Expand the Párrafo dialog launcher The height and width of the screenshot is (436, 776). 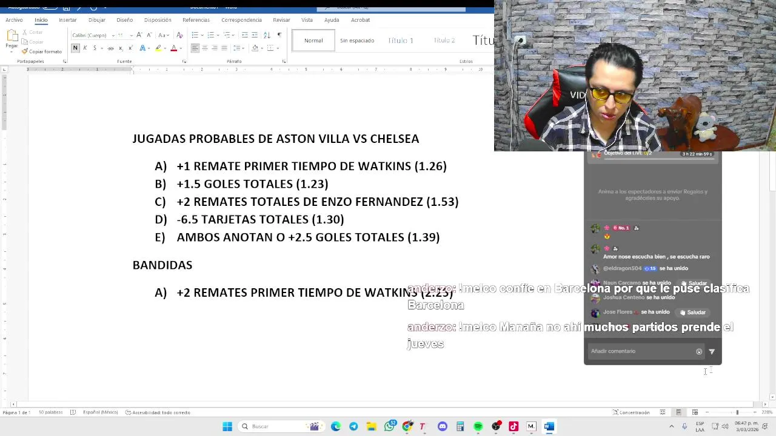tap(284, 61)
